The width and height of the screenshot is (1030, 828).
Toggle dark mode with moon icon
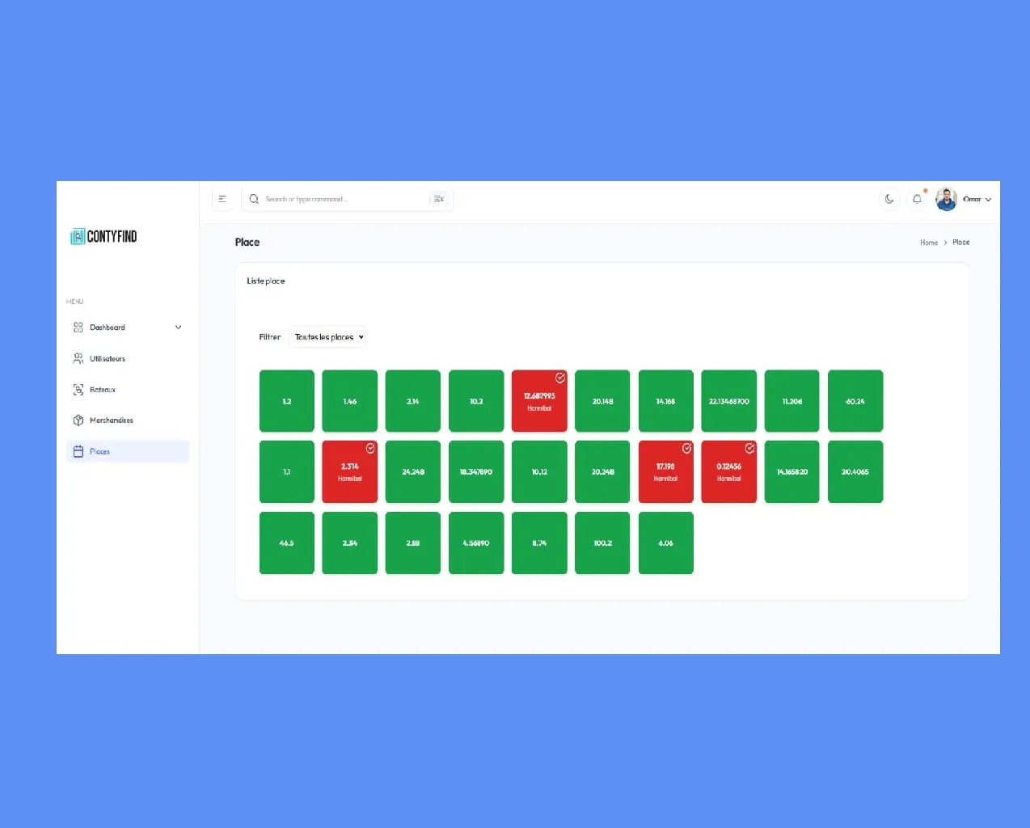[x=889, y=199]
